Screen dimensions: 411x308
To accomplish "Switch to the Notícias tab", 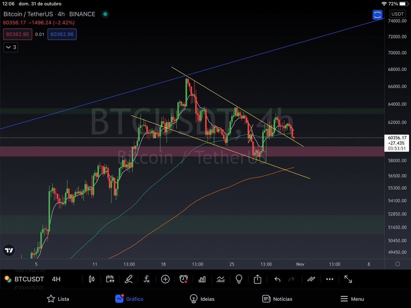I will click(277, 299).
